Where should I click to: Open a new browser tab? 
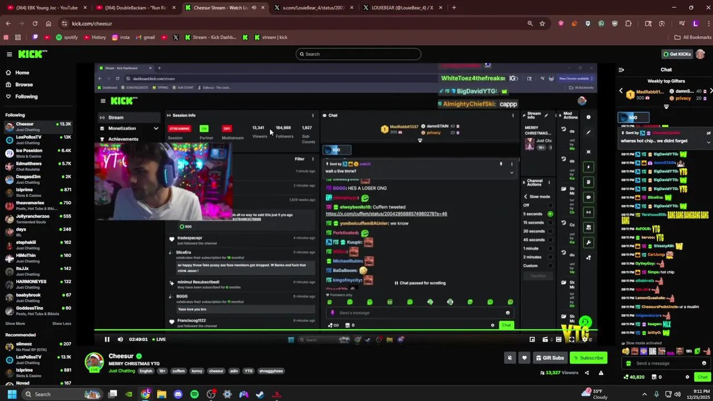(x=454, y=8)
